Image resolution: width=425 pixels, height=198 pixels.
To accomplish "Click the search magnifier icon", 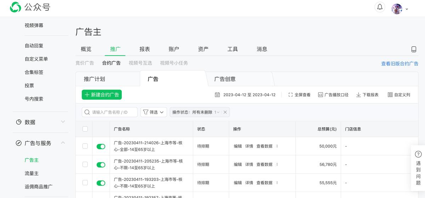I will tap(87, 112).
